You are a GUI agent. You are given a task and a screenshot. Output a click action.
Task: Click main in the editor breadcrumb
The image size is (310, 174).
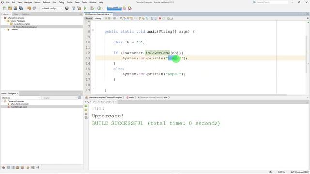131,98
